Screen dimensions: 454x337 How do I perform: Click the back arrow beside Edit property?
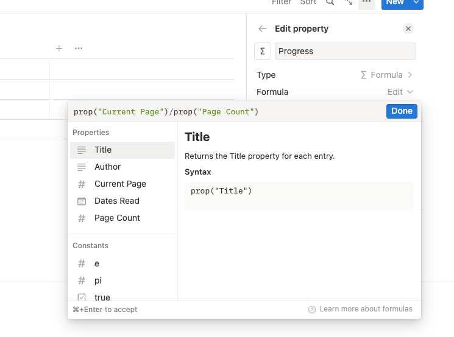[x=263, y=29]
